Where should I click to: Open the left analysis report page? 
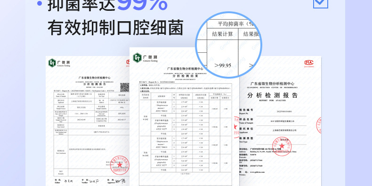[88, 121]
